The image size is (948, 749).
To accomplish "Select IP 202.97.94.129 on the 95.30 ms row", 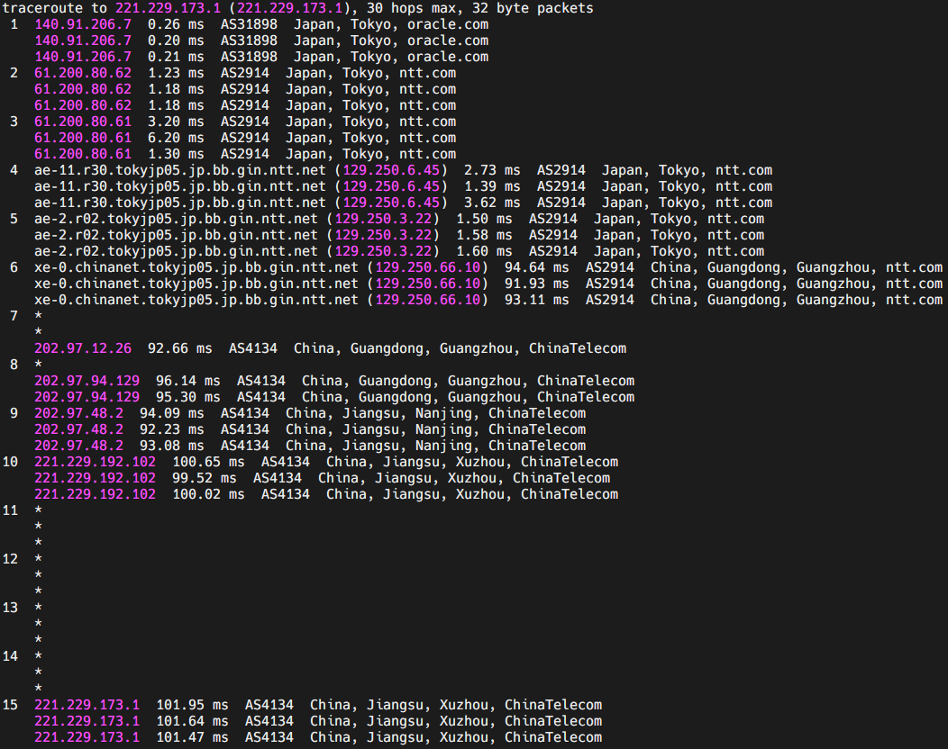I will (x=87, y=397).
